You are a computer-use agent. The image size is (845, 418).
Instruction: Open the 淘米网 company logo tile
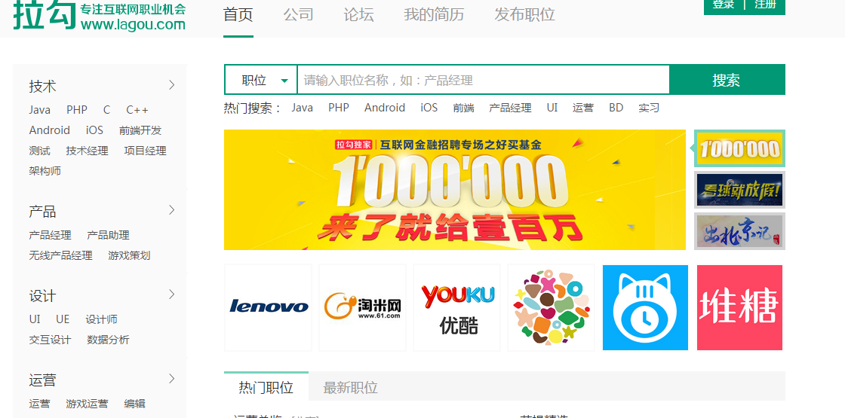[363, 308]
